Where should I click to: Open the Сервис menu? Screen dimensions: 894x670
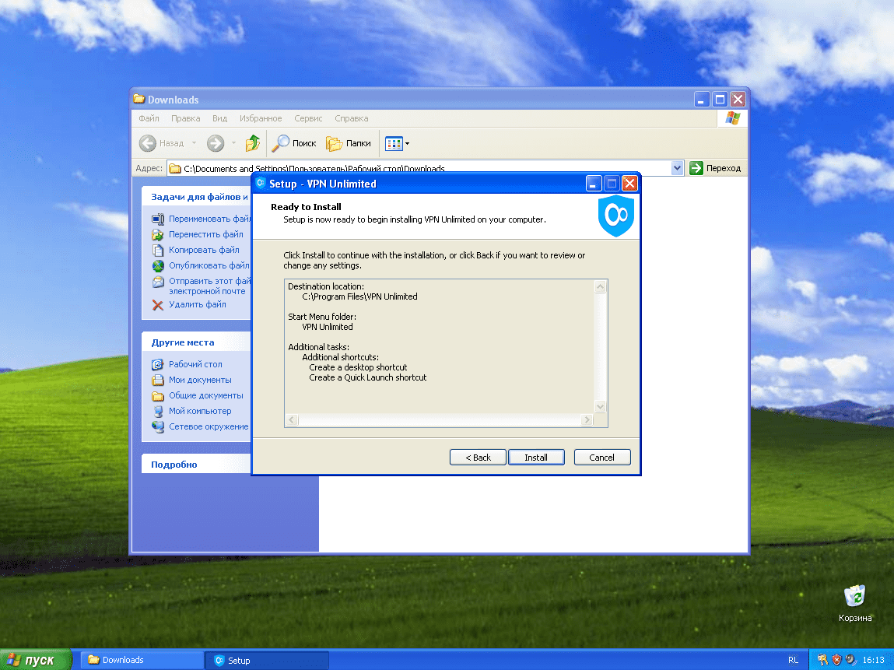[x=308, y=118]
